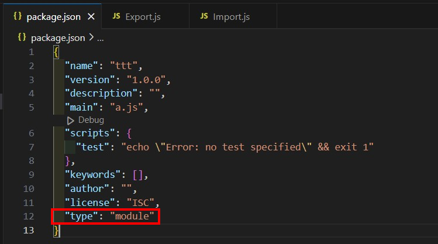
Task: Click line number 1 in the gutter
Action: click(32, 52)
